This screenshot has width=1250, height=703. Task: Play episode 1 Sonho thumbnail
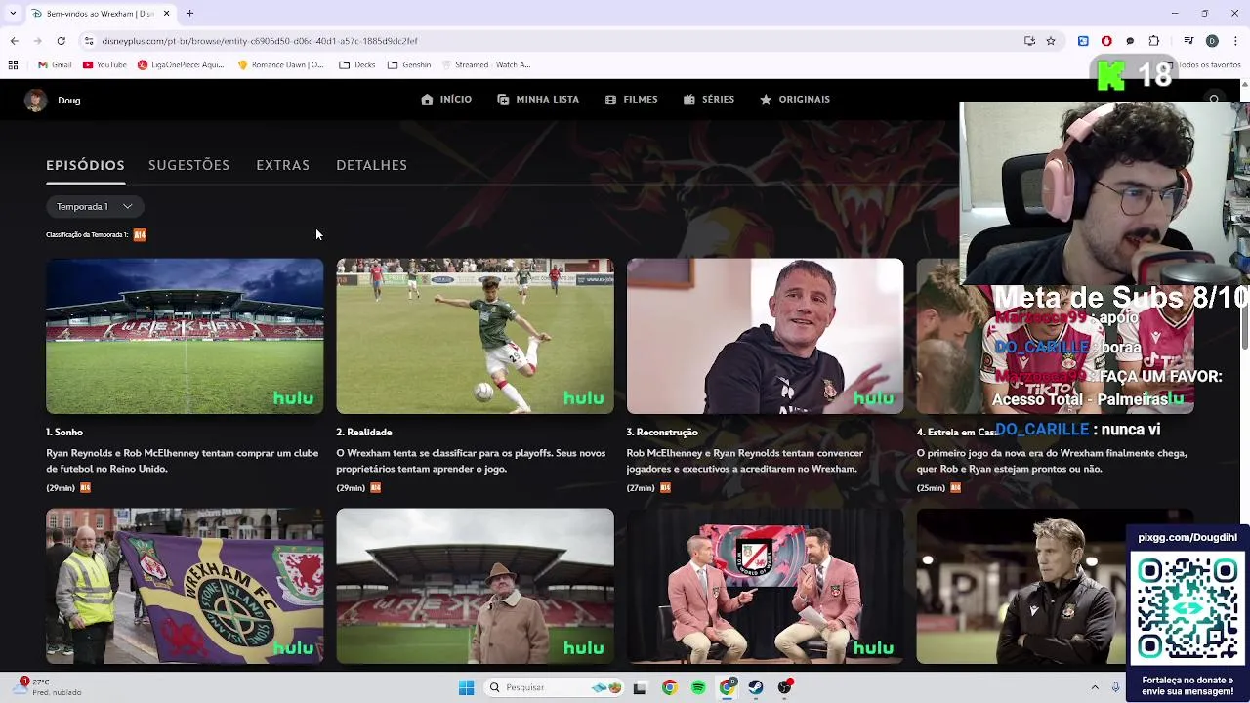[185, 336]
